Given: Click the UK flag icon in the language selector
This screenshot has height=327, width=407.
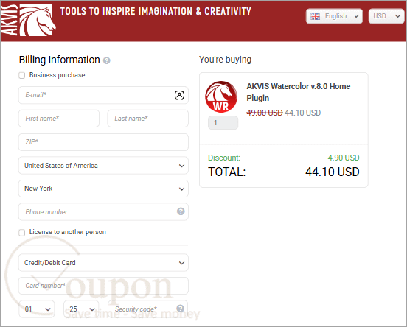Looking at the screenshot, I should (315, 16).
